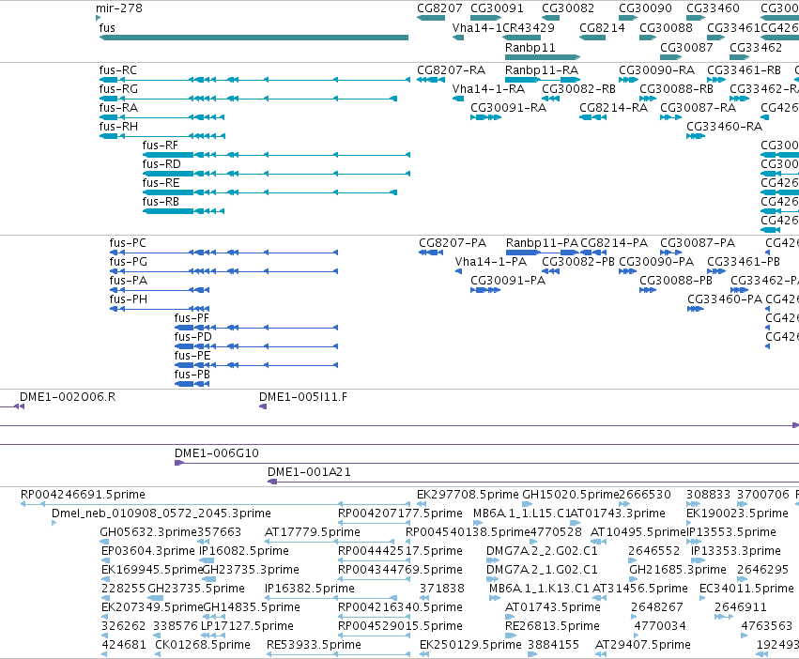Image resolution: width=799 pixels, height=659 pixels.
Task: Click the fus-PH protein feature
Action: (160, 309)
